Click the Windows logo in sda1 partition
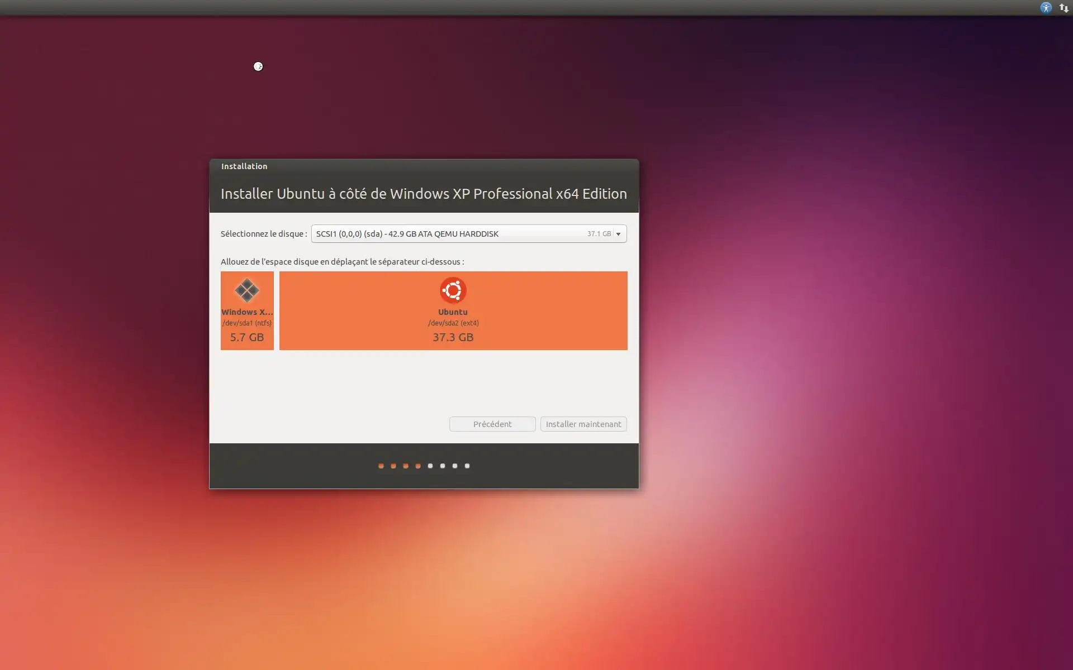The image size is (1073, 670). 246,290
